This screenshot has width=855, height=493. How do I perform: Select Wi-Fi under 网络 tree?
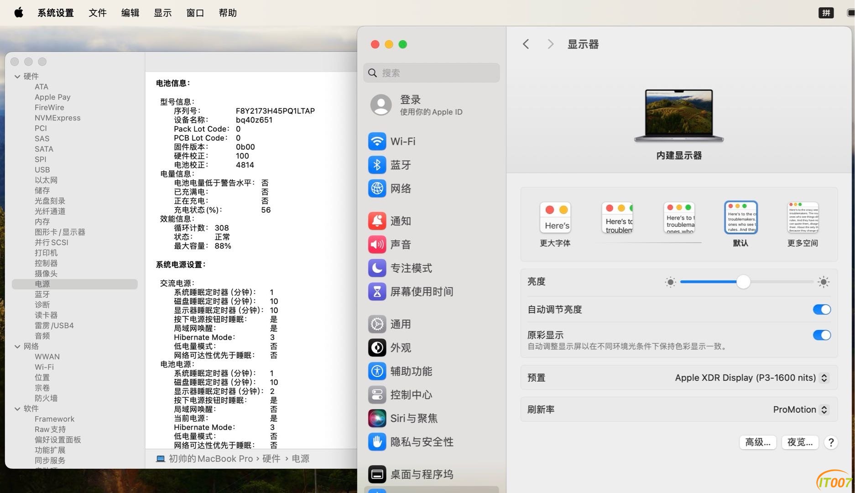pos(44,367)
